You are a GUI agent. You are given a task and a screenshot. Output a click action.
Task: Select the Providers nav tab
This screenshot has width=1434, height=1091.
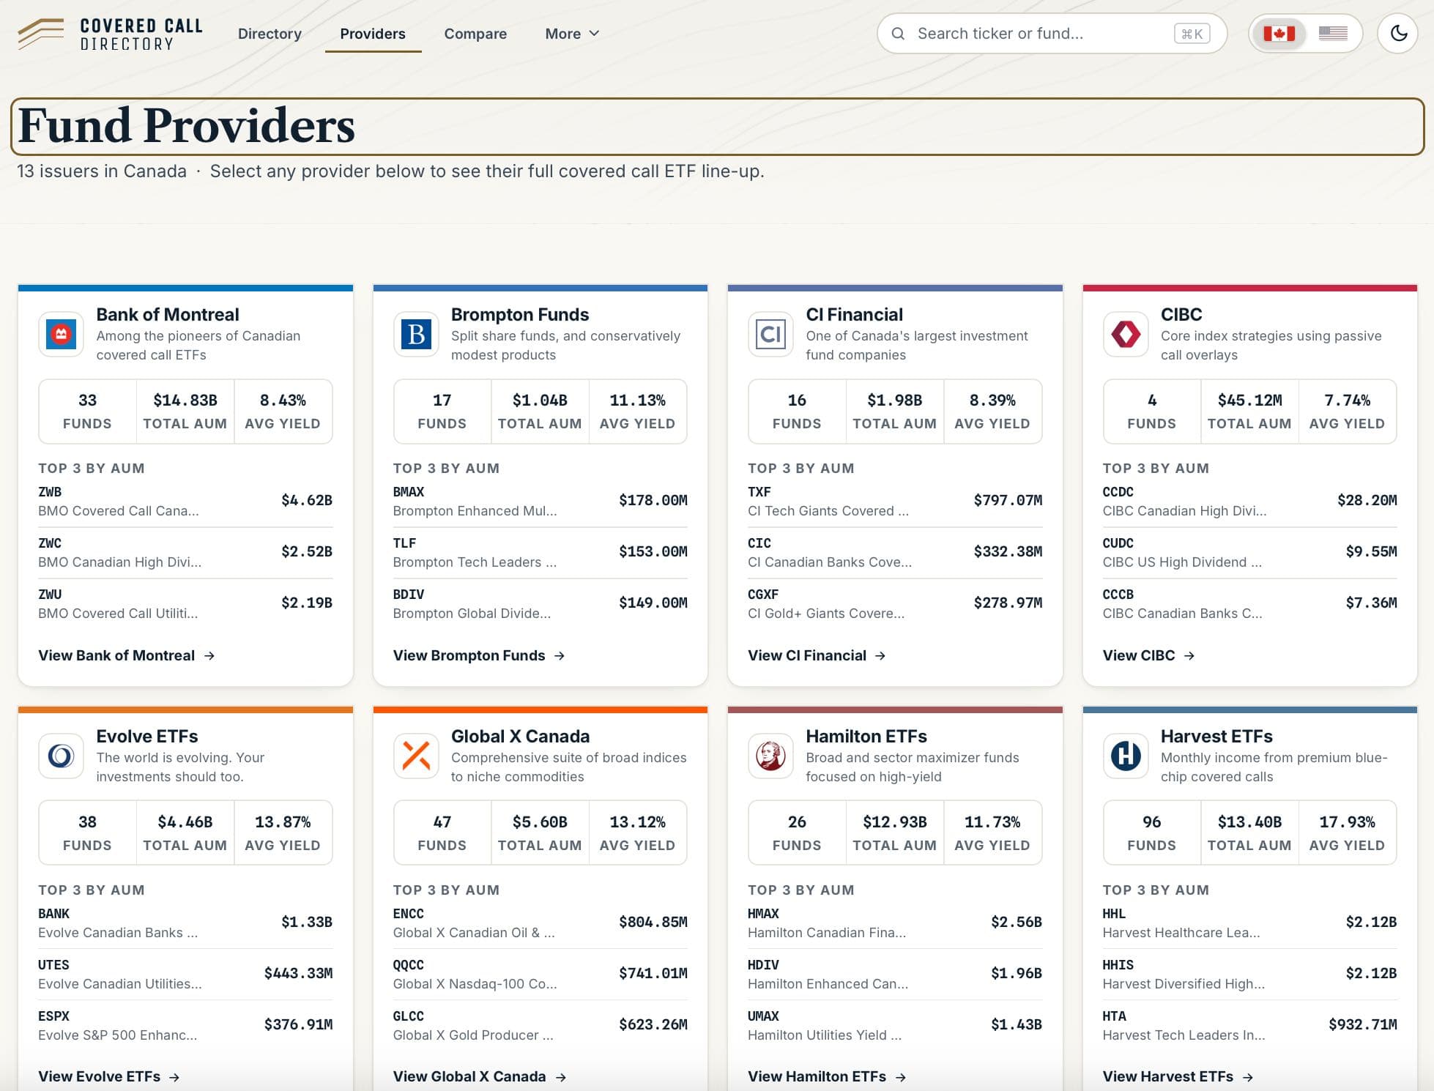[373, 34]
